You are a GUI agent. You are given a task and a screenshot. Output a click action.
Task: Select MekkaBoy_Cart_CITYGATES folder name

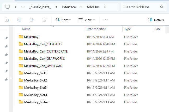coord(43,44)
